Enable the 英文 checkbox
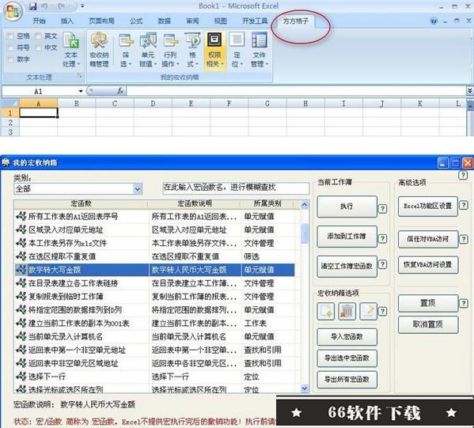474x428 pixels. tap(38, 36)
